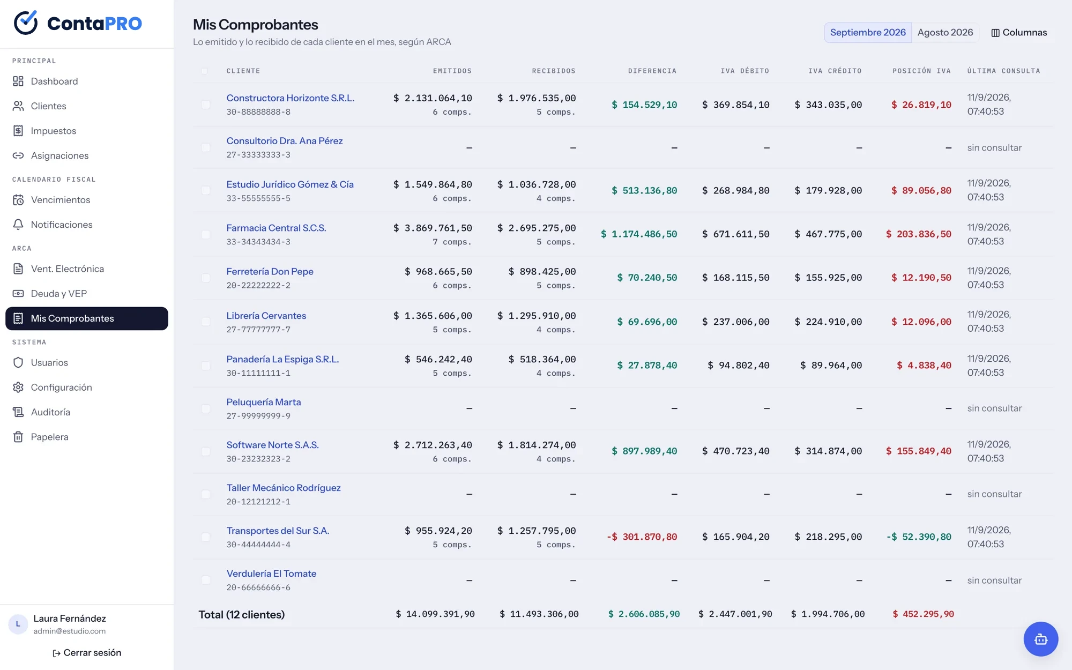The image size is (1072, 670).
Task: Check the Ferretería Don Pepe row
Action: pos(206,278)
